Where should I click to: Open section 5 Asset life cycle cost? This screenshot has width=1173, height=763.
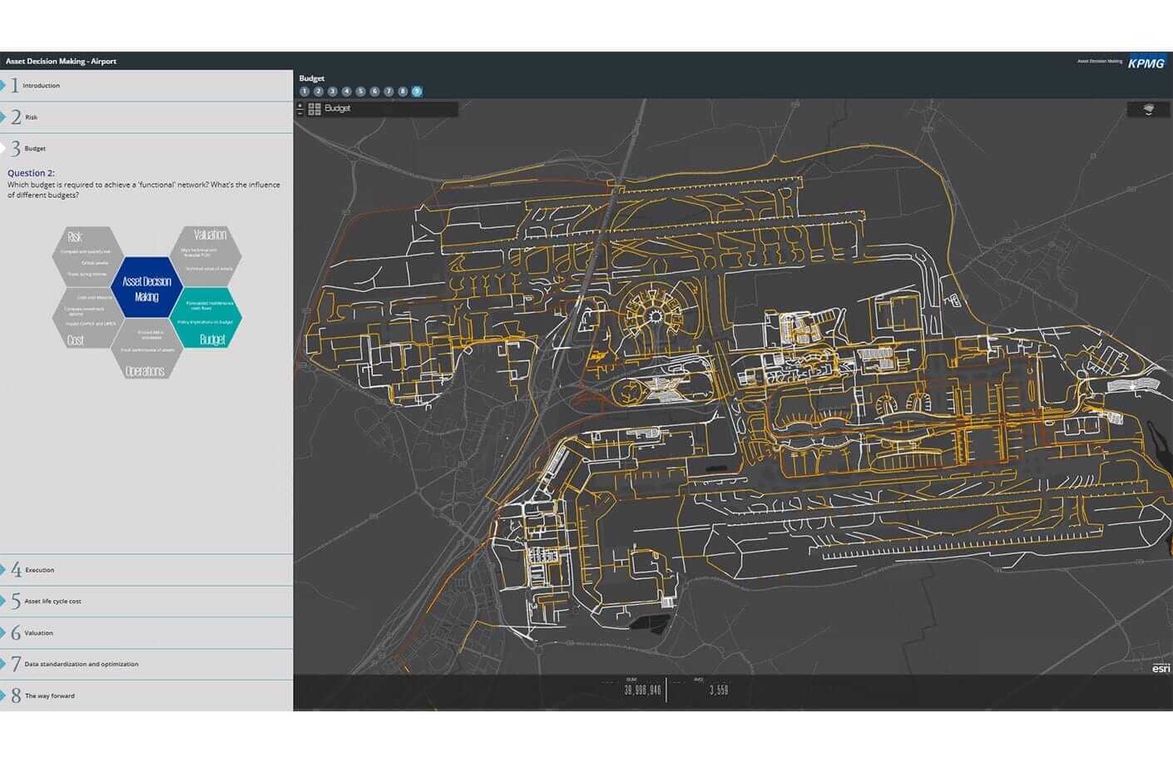[x=146, y=601]
